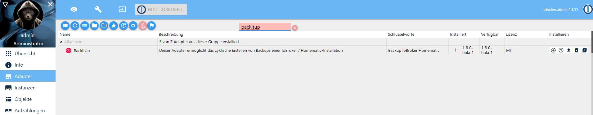Add a BackItUp instance with plus icon
This screenshot has height=115, width=593.
point(553,50)
